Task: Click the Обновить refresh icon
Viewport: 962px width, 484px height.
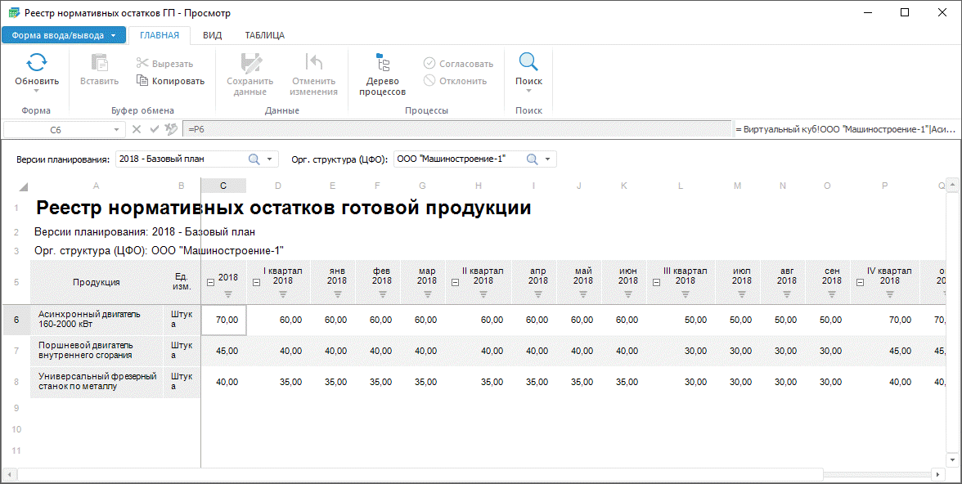Action: click(x=37, y=63)
